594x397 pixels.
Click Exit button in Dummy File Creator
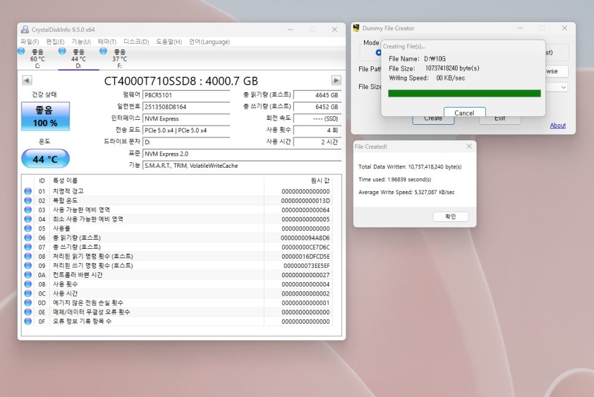pyautogui.click(x=500, y=119)
